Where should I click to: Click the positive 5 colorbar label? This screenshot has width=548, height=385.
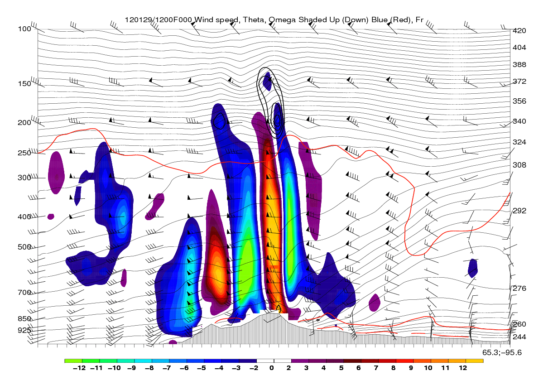click(x=342, y=368)
